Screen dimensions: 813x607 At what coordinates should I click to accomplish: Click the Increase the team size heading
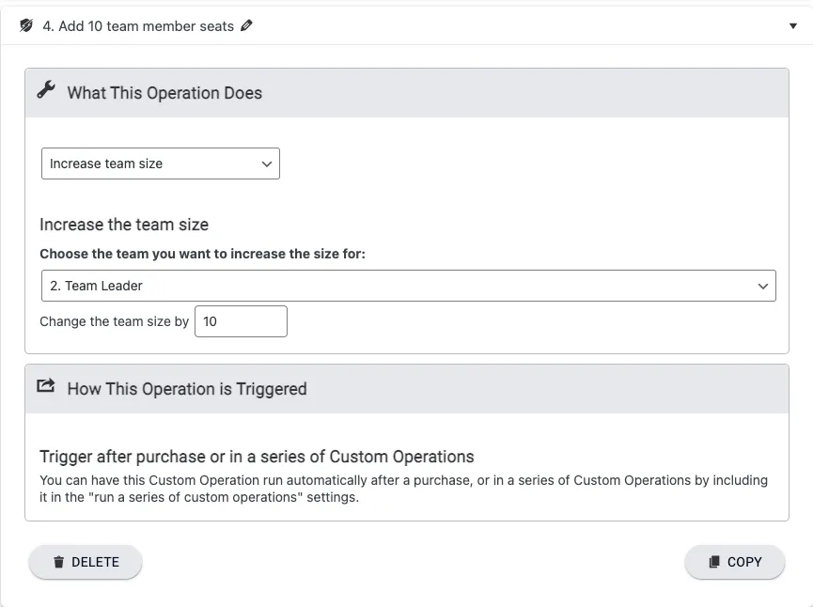point(123,225)
